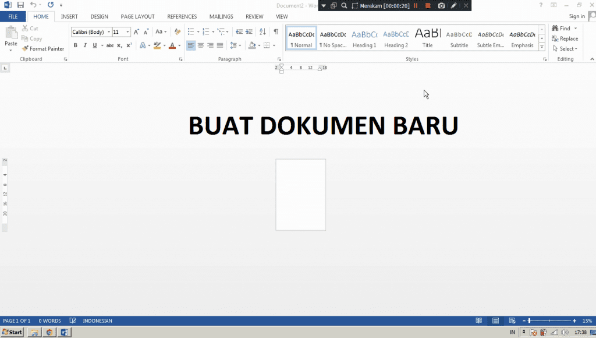The image size is (596, 338).
Task: Toggle bold formatting
Action: pyautogui.click(x=75, y=45)
